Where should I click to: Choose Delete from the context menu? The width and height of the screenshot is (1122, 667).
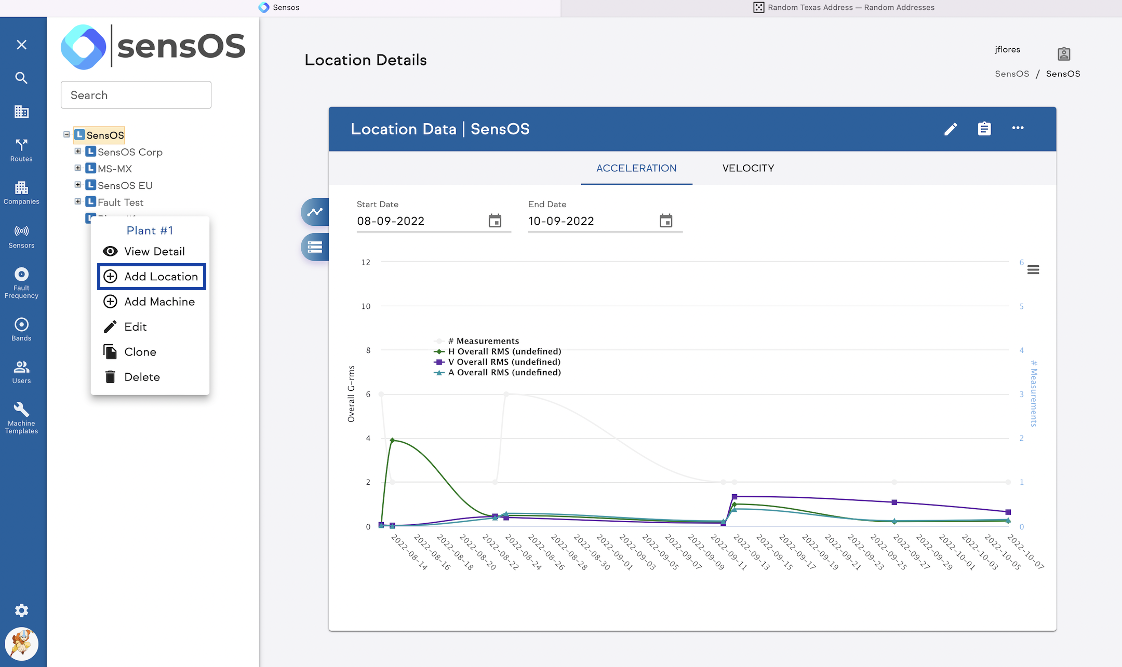tap(150, 377)
